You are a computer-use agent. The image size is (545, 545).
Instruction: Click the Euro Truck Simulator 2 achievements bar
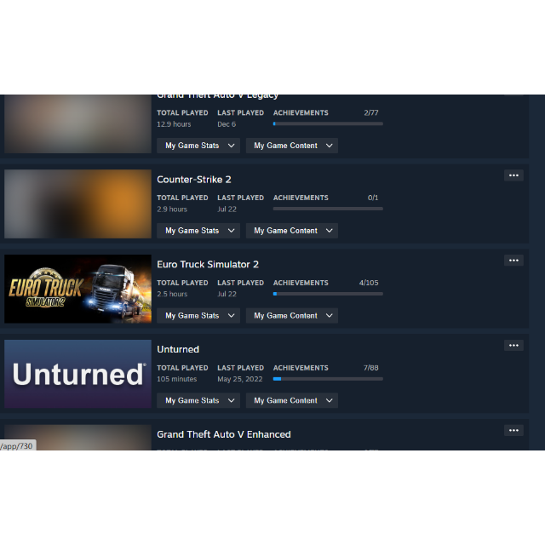pyautogui.click(x=328, y=294)
